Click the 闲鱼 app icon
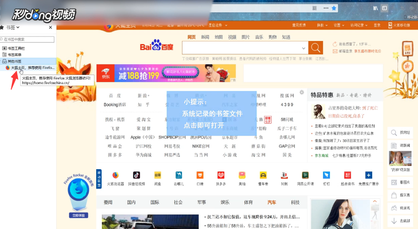418x229 pixels. pyautogui.click(x=158, y=175)
